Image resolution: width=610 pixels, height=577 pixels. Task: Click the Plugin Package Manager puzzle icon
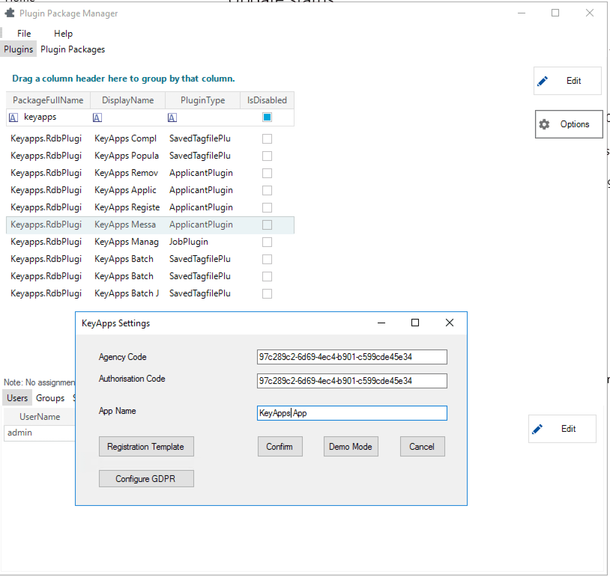(9, 13)
